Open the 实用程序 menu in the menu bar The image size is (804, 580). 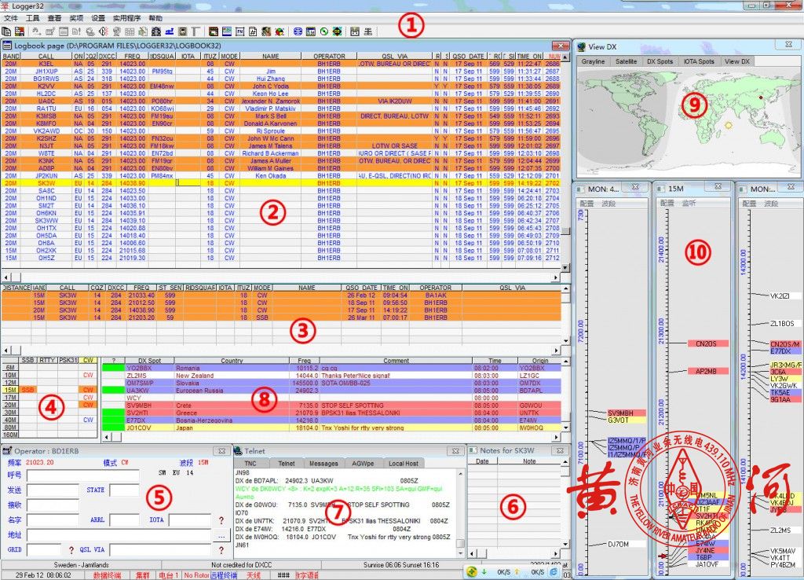coord(126,17)
